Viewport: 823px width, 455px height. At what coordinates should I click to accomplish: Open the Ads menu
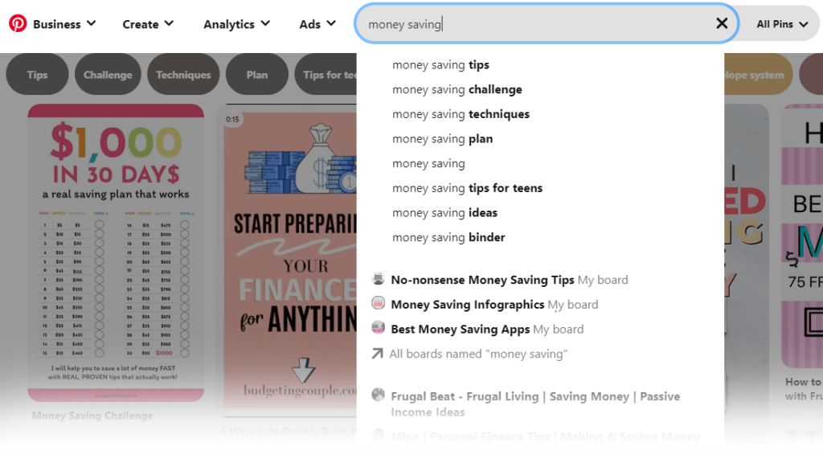tap(317, 24)
